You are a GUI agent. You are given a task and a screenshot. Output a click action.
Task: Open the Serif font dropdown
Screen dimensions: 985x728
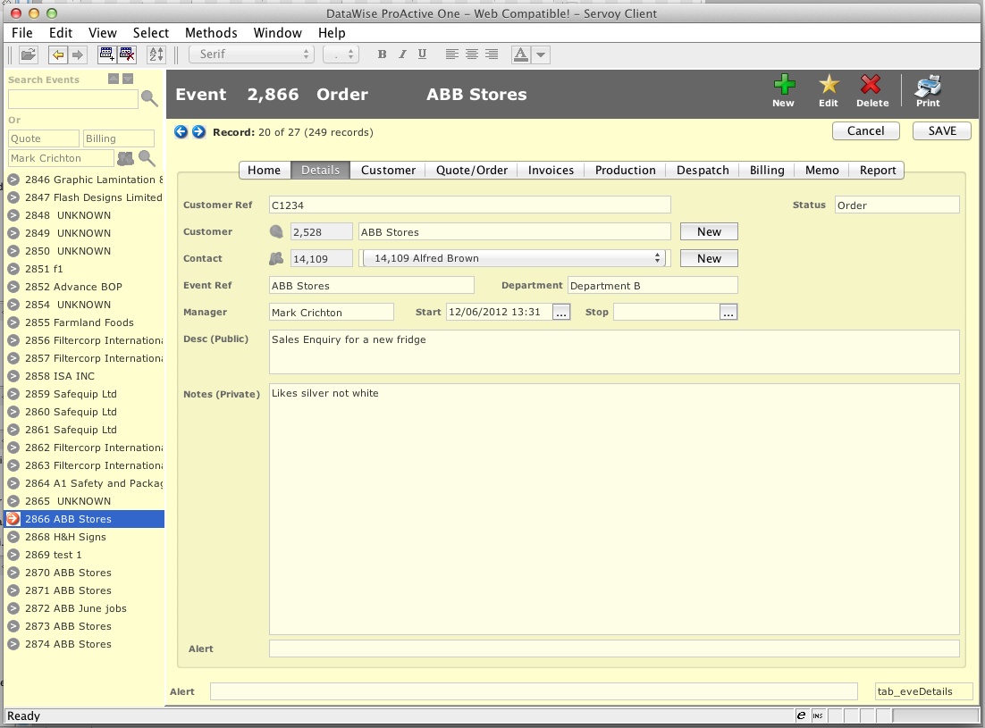(252, 54)
